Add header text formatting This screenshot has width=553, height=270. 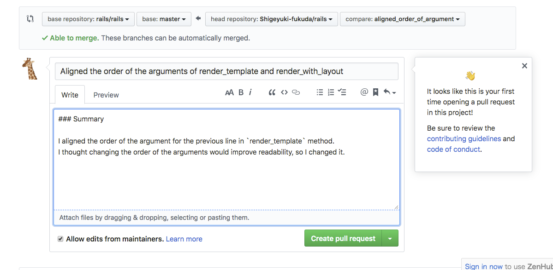[229, 92]
